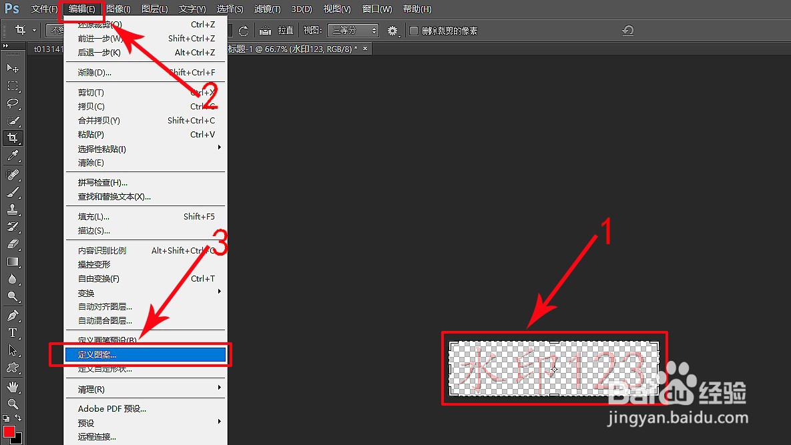Viewport: 791px width, 445px height.
Task: Select the Eraser tool
Action: (x=13, y=244)
